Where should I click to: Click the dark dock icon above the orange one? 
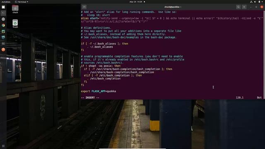(3, 43)
